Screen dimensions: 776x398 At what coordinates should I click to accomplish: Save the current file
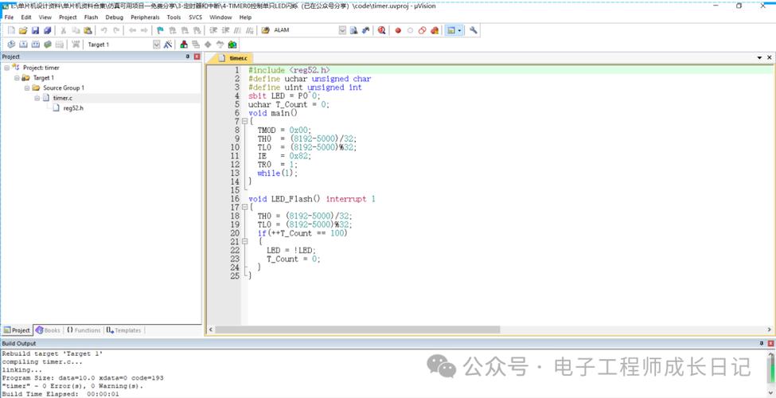[x=36, y=30]
